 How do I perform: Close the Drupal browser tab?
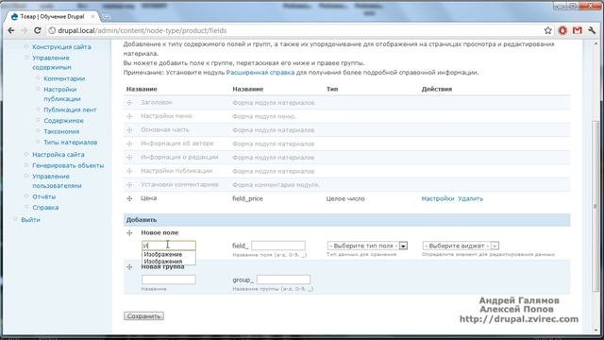click(x=92, y=17)
